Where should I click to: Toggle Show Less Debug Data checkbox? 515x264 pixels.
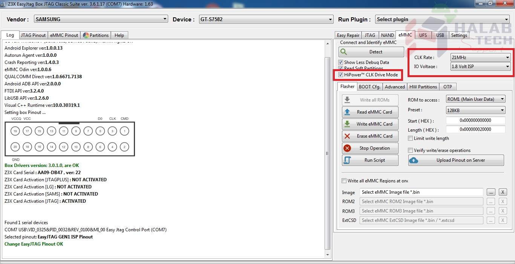coord(341,62)
